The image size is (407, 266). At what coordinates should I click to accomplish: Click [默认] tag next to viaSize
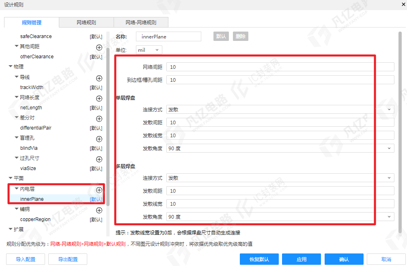(x=96, y=168)
